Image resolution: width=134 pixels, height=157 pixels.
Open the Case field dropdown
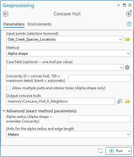click(121, 67)
